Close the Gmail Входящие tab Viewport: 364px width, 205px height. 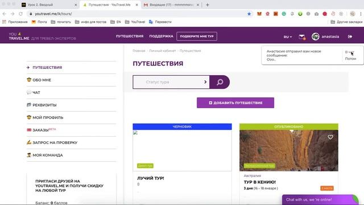pyautogui.click(x=198, y=5)
